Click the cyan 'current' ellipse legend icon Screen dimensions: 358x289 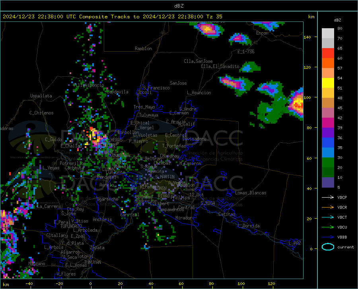tap(328, 247)
